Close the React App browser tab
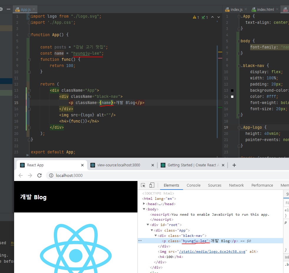The image size is (289, 273). coord(82,165)
